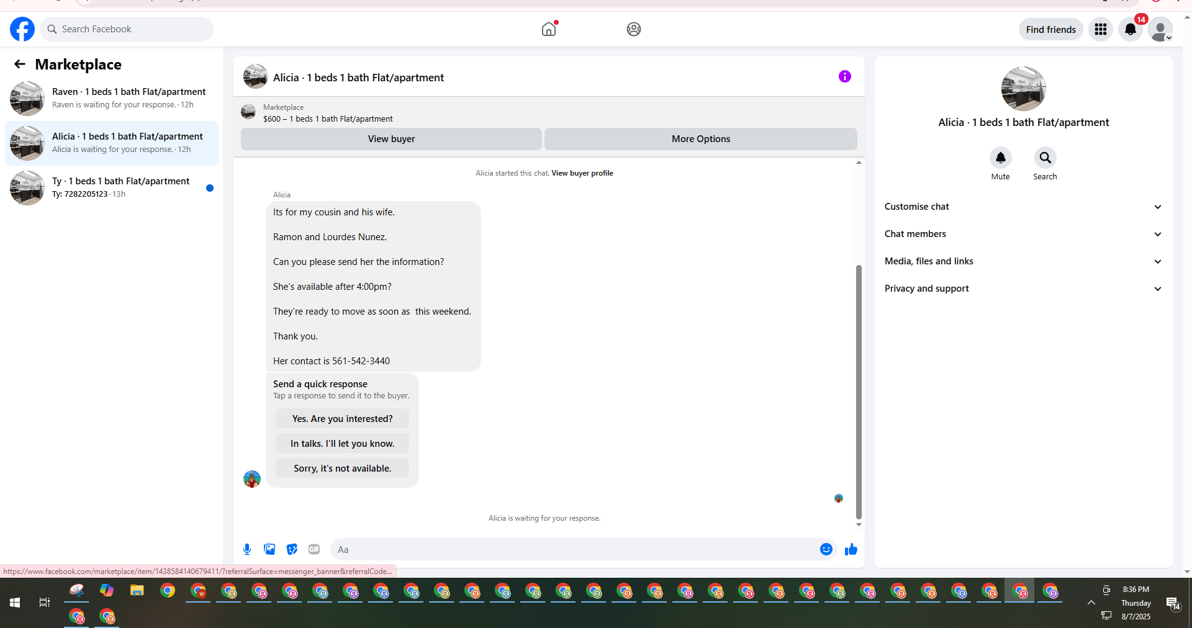Screen dimensions: 1192x628
Task: Open the View buyer profile link
Action: click(x=582, y=173)
